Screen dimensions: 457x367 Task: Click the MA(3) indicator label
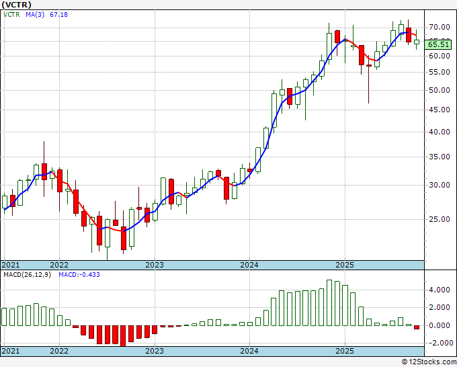pos(35,15)
